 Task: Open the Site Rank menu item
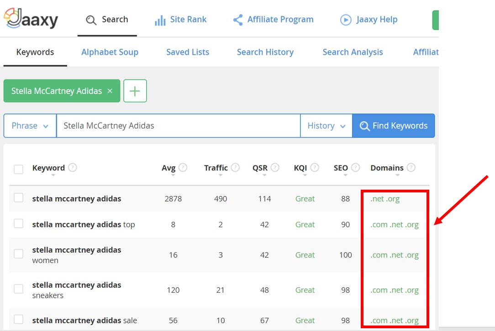coord(180,20)
